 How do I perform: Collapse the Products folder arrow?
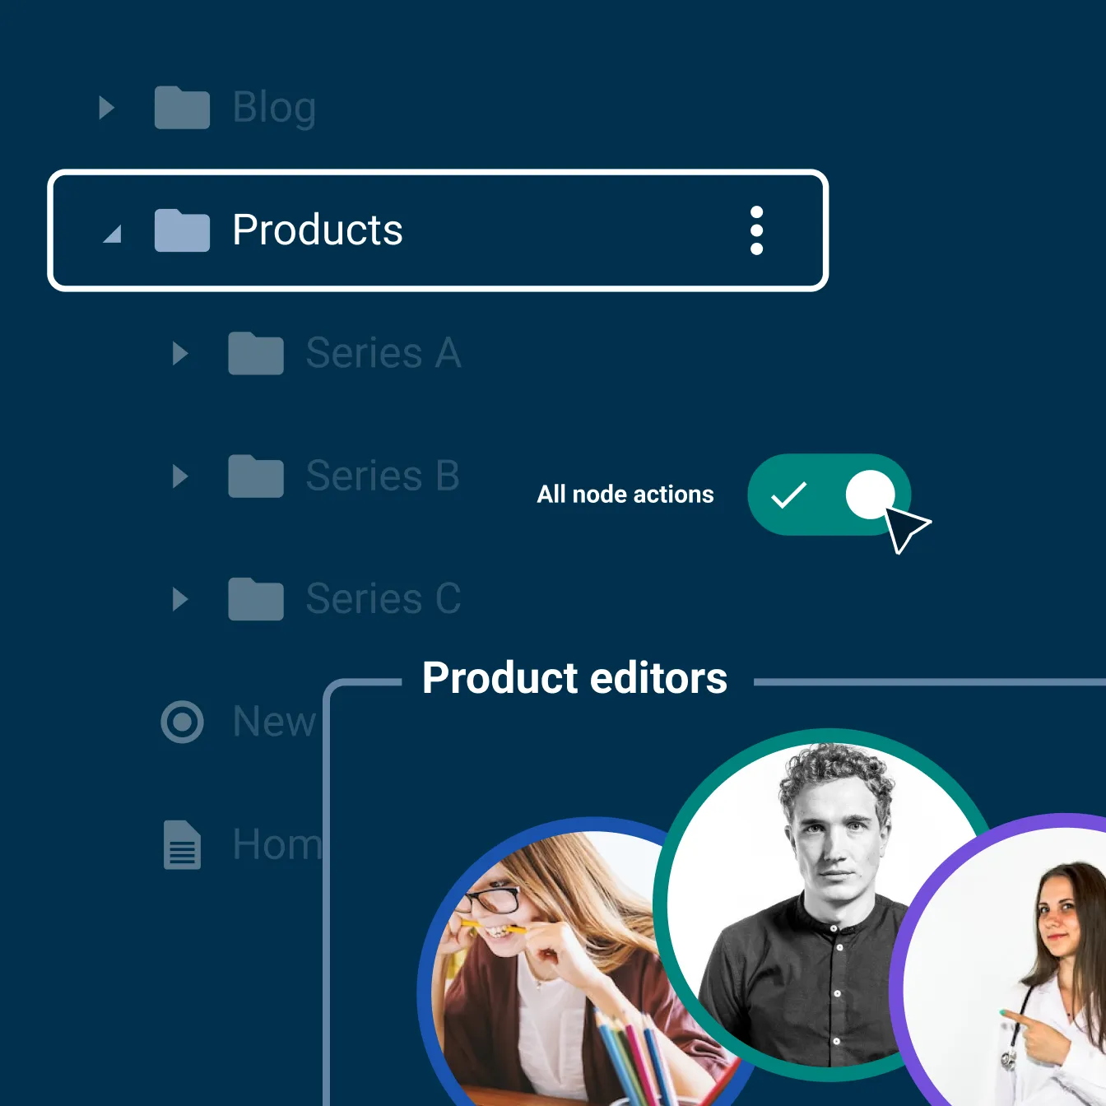113,235
